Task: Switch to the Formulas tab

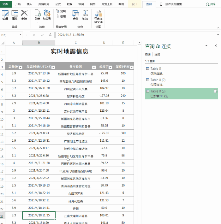Action: [58, 4]
